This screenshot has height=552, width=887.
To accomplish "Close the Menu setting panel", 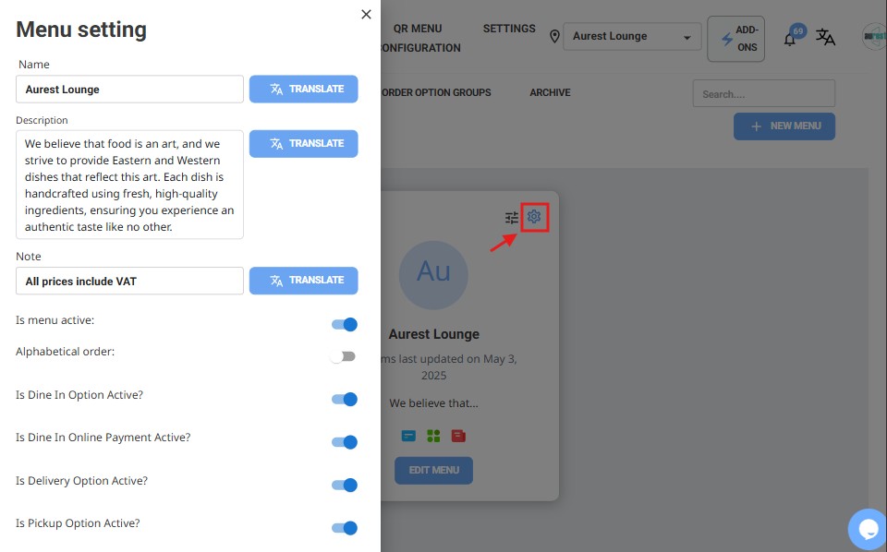I will (366, 14).
